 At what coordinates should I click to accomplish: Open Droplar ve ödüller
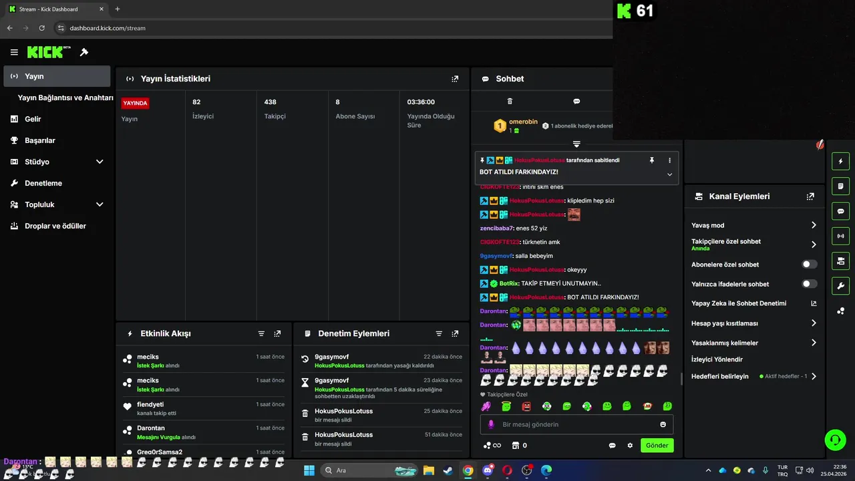tap(57, 226)
